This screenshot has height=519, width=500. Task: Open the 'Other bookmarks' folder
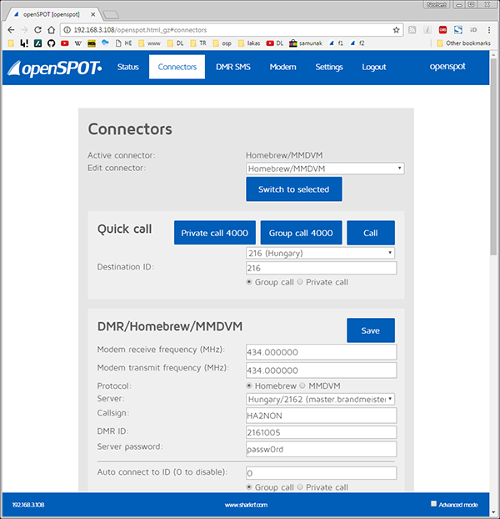point(463,43)
